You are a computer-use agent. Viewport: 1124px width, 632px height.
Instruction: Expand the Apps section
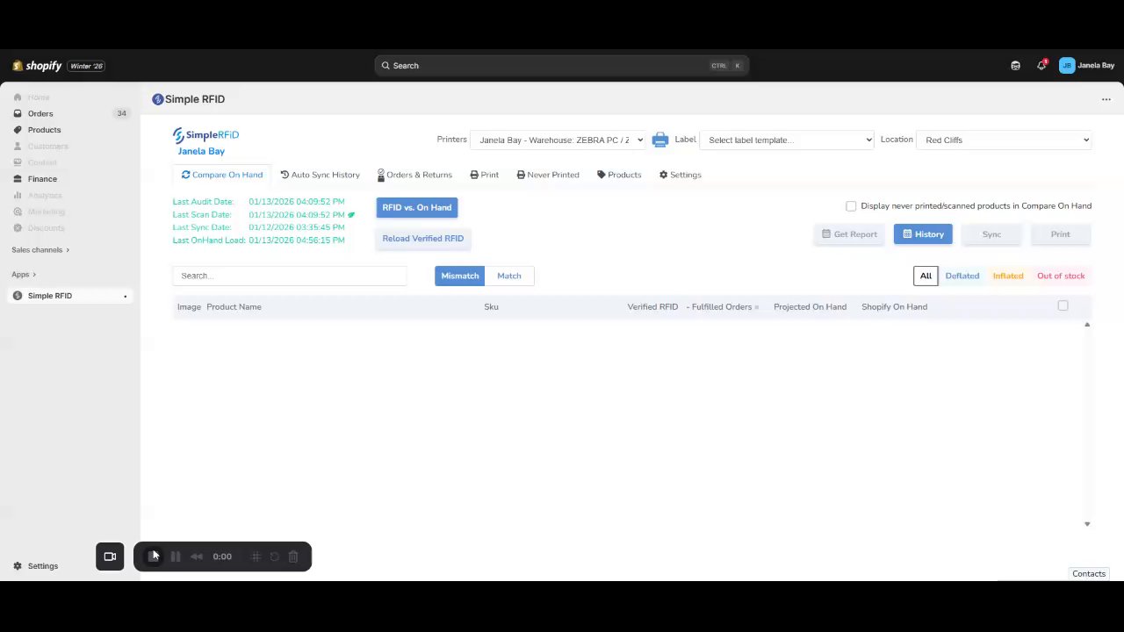pyautogui.click(x=24, y=275)
